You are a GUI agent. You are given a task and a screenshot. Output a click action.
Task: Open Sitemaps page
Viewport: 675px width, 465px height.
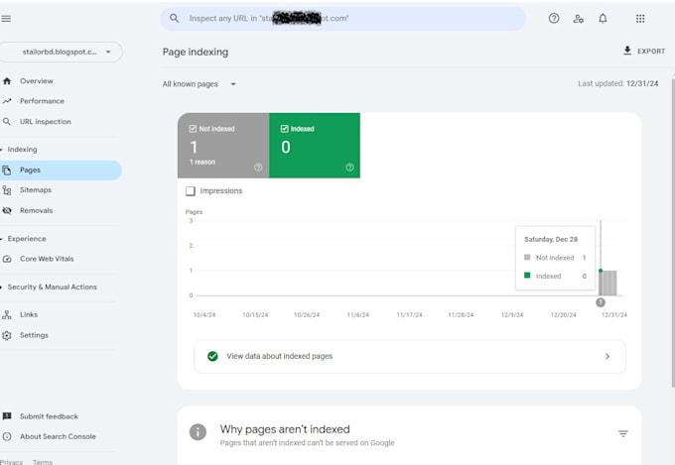click(x=36, y=190)
